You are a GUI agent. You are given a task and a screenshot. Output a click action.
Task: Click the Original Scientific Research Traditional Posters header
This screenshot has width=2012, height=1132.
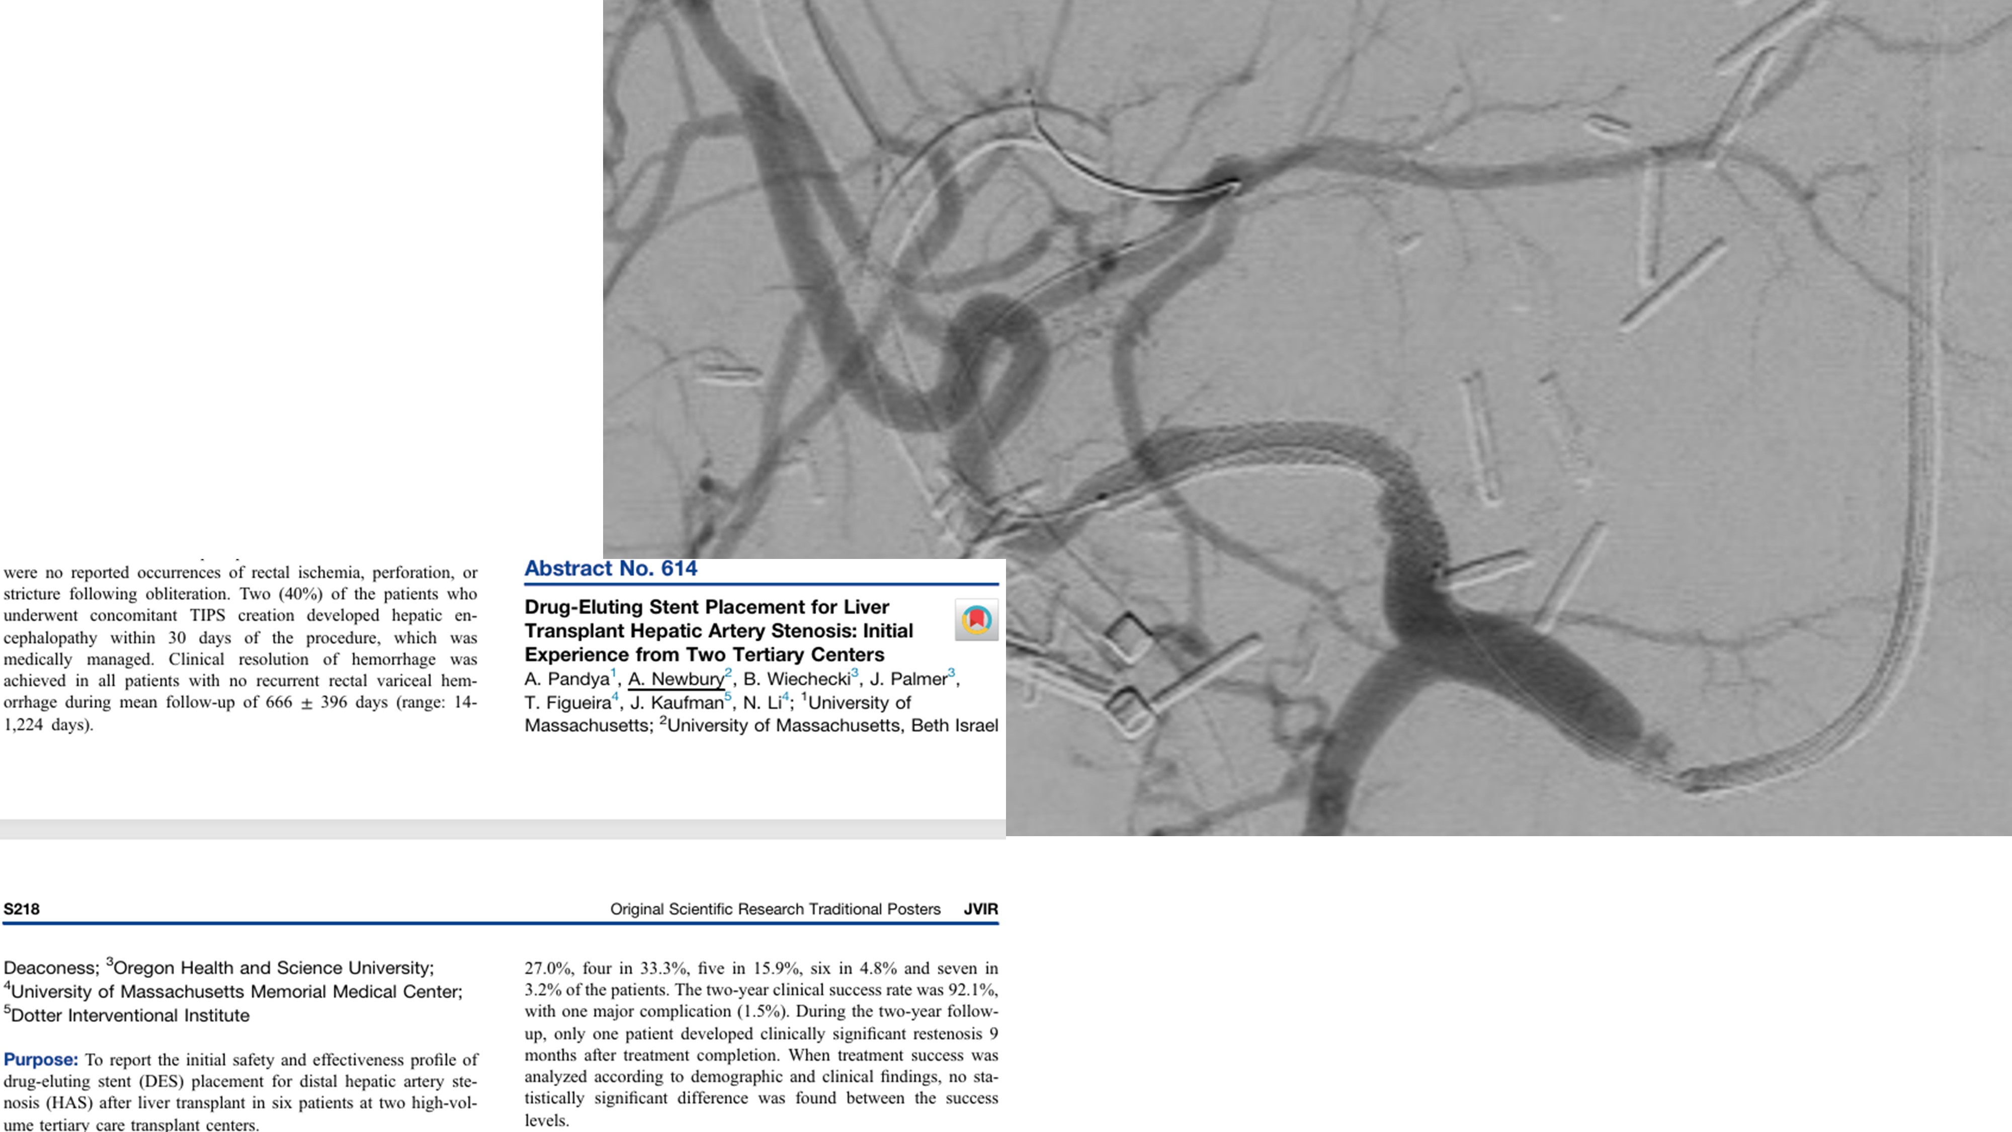(x=775, y=909)
